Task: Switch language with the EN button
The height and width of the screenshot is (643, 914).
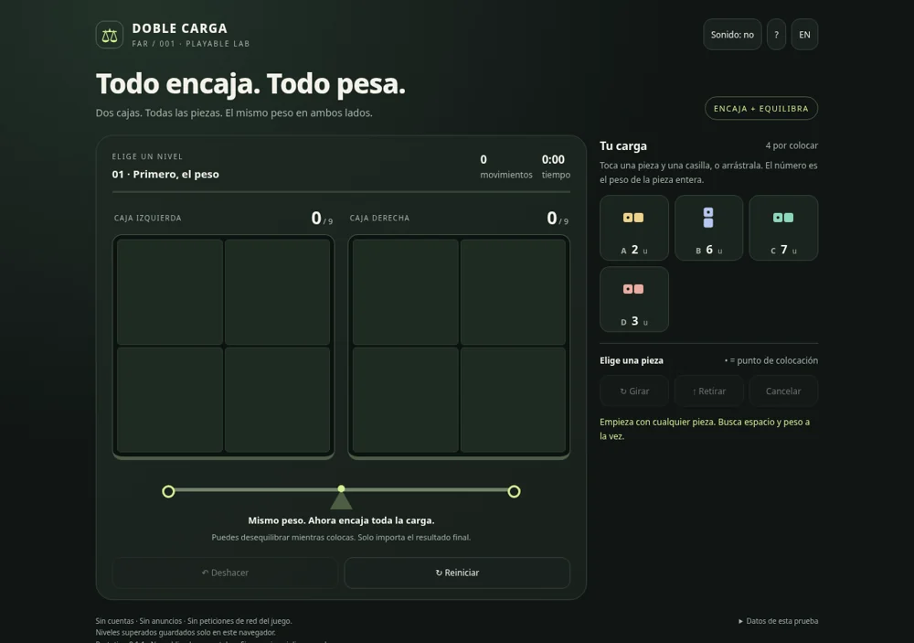Action: click(x=804, y=35)
